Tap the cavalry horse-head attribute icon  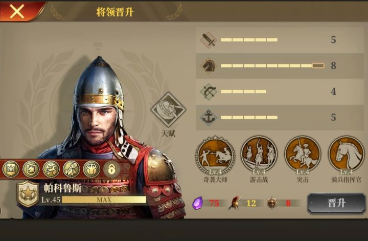pyautogui.click(x=209, y=66)
